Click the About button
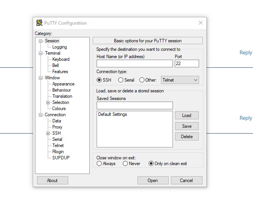Viewport: 253px width, 204px height. tap(52, 180)
